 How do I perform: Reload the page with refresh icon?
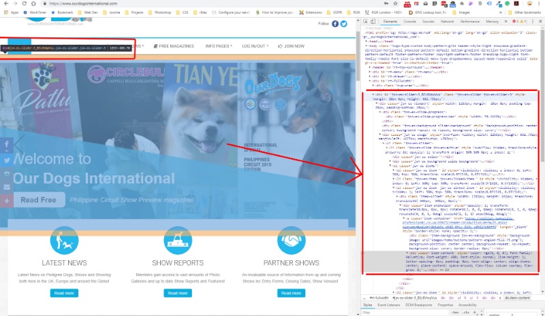pyautogui.click(x=24, y=3)
